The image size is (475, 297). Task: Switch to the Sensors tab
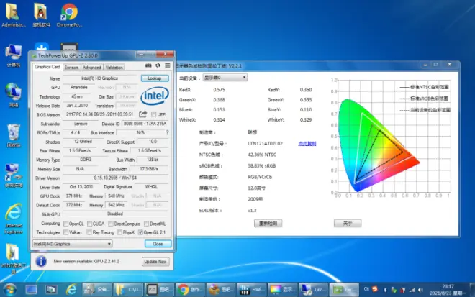tap(71, 67)
